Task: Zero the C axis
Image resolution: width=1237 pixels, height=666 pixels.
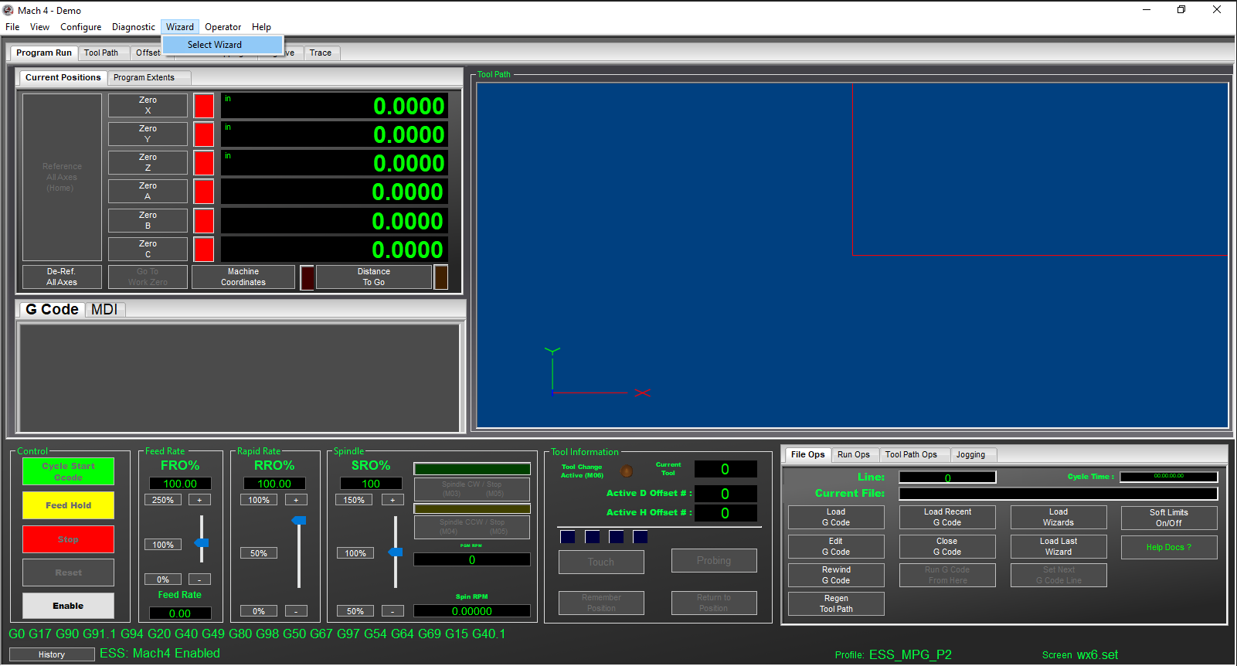Action: point(148,250)
